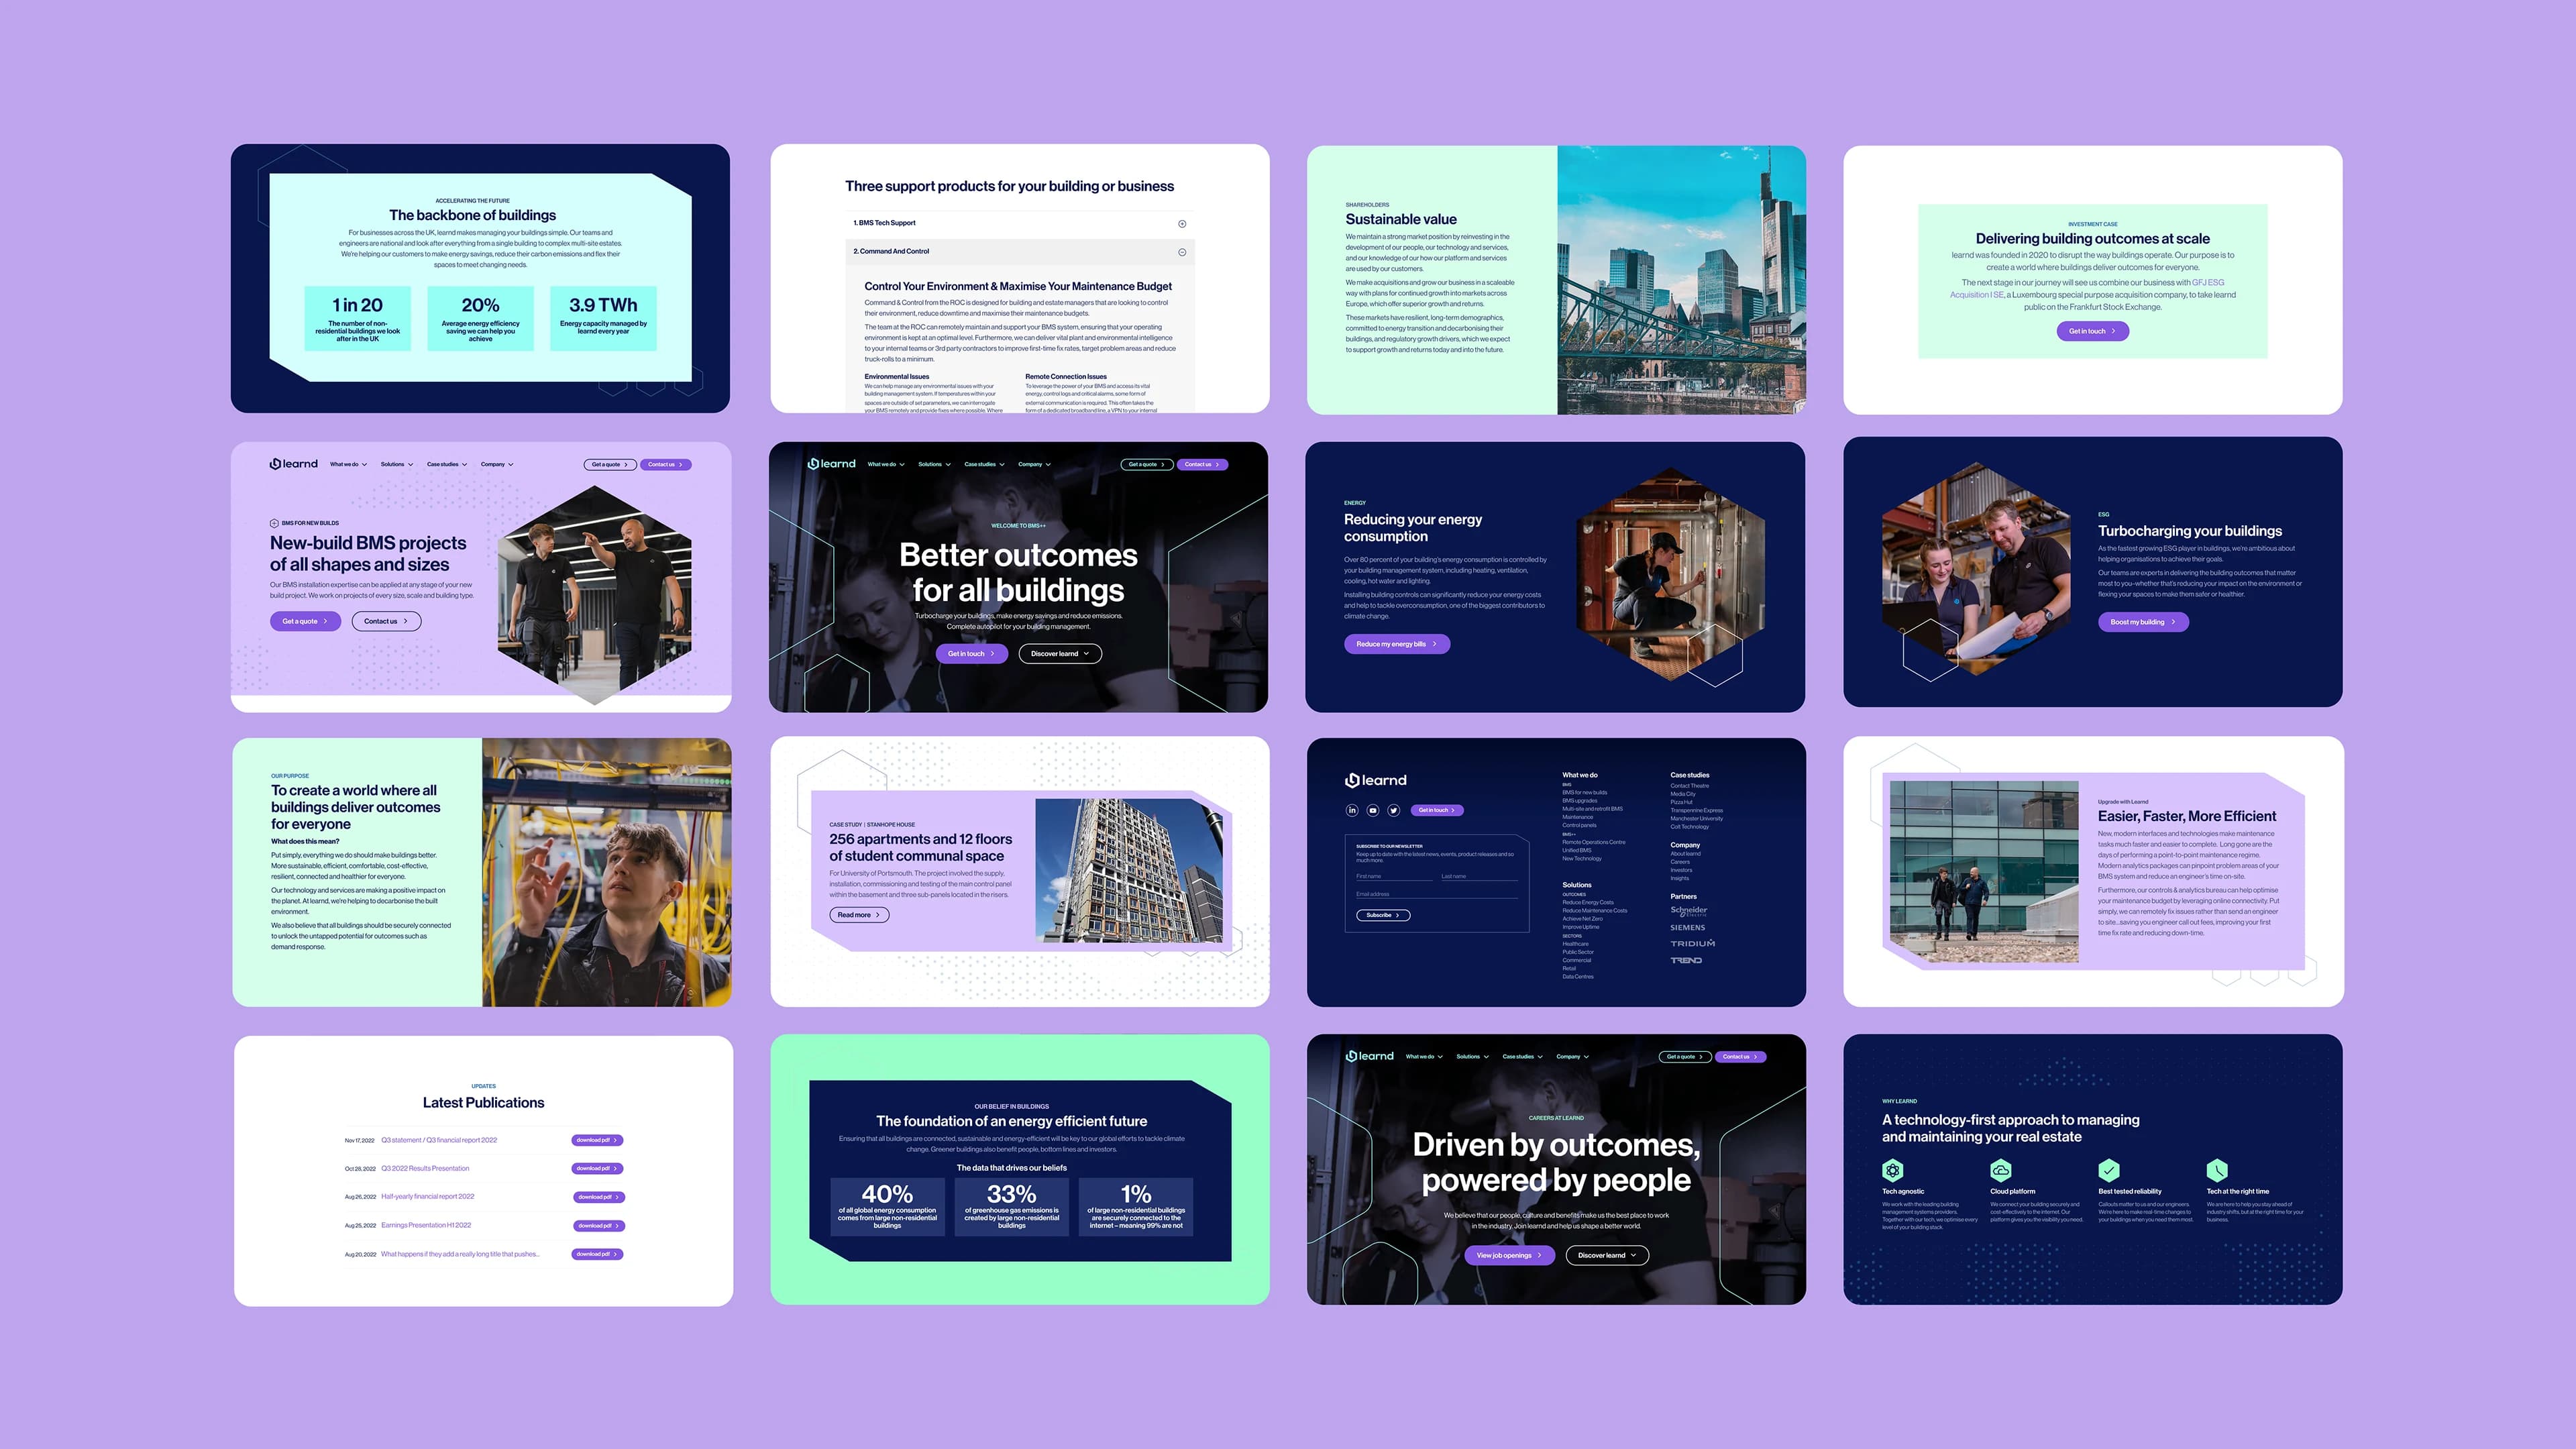Click the Tridium partner logo

[1692, 944]
